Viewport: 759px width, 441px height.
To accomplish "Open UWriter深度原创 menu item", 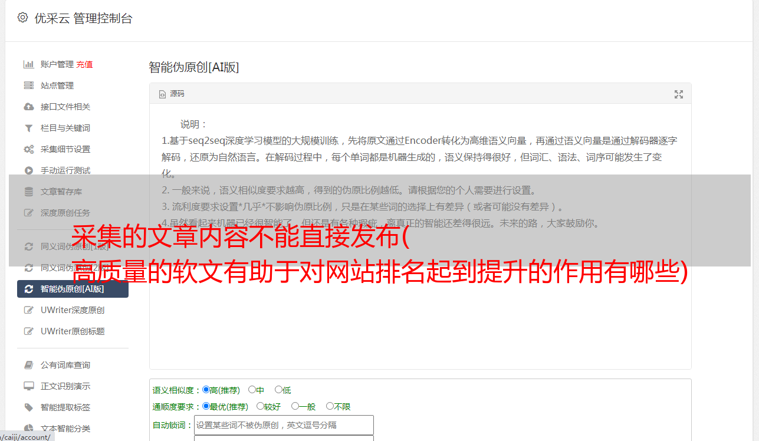I will (73, 310).
